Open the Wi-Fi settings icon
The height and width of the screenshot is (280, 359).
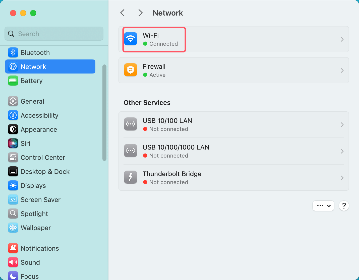point(131,39)
